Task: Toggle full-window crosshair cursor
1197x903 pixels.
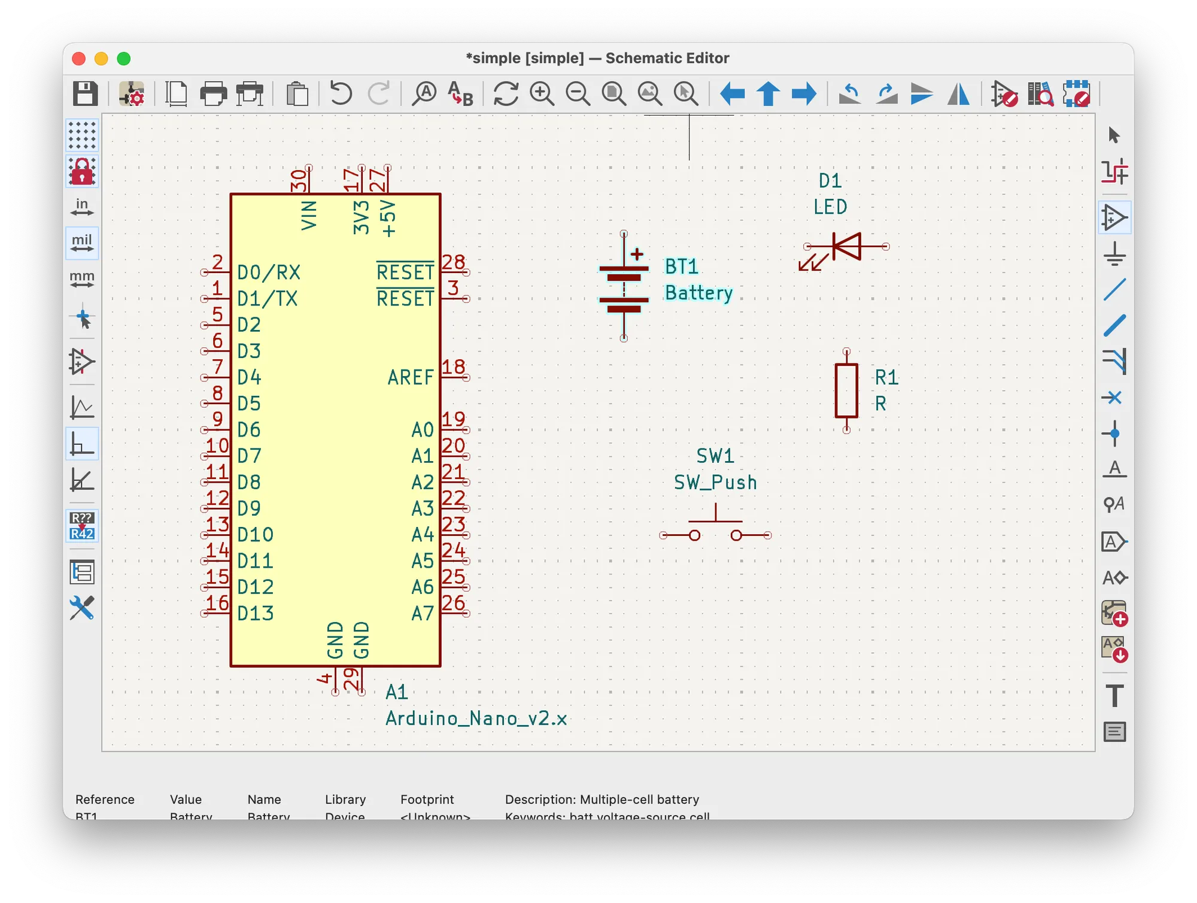Action: click(82, 317)
